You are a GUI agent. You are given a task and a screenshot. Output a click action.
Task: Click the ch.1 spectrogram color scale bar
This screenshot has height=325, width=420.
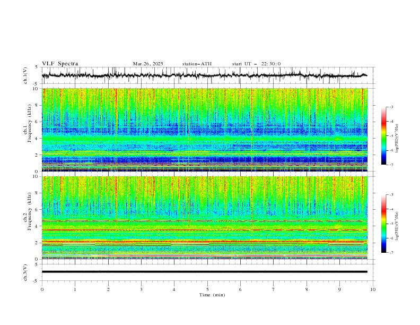tap(383, 136)
